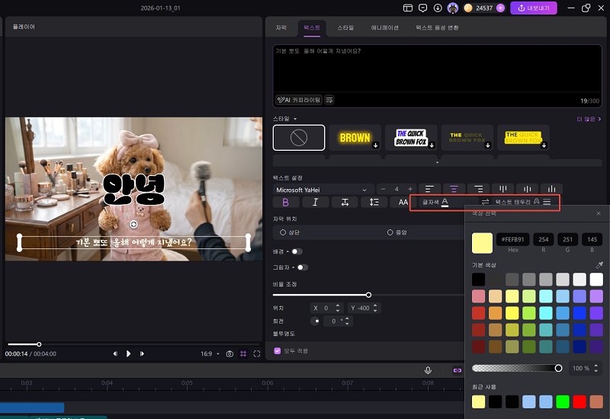Increase the X position stepper
The image size is (610, 419).
(338, 305)
